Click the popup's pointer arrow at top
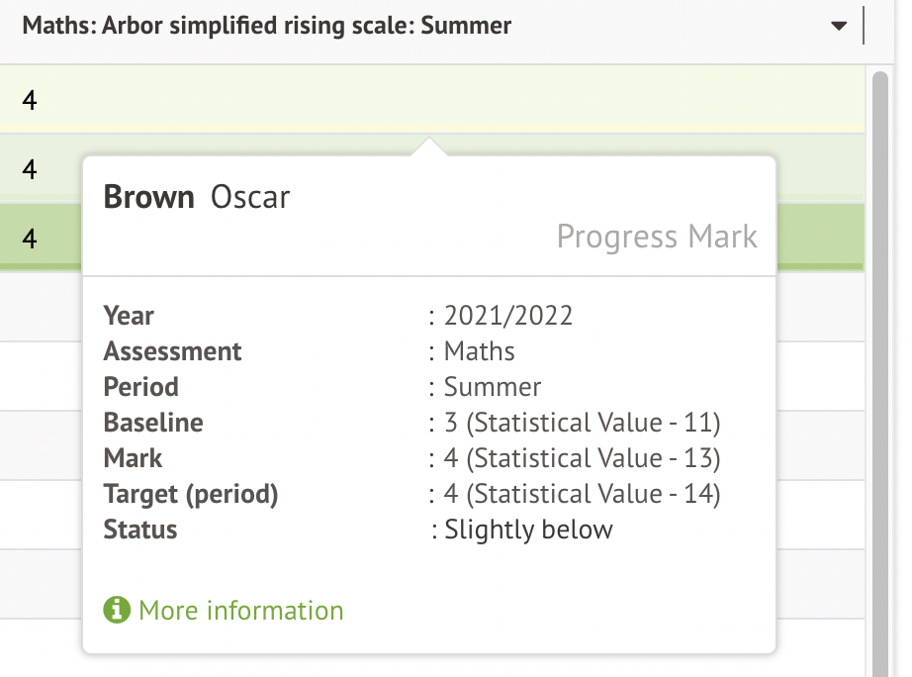Image resolution: width=912 pixels, height=677 pixels. [428, 146]
